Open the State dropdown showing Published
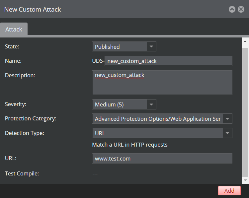The height and width of the screenshot is (198, 249). click(x=124, y=47)
